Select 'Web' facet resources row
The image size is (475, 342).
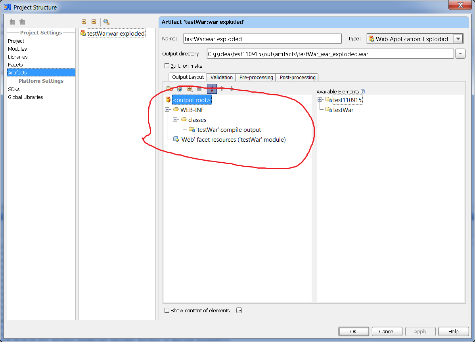point(233,140)
